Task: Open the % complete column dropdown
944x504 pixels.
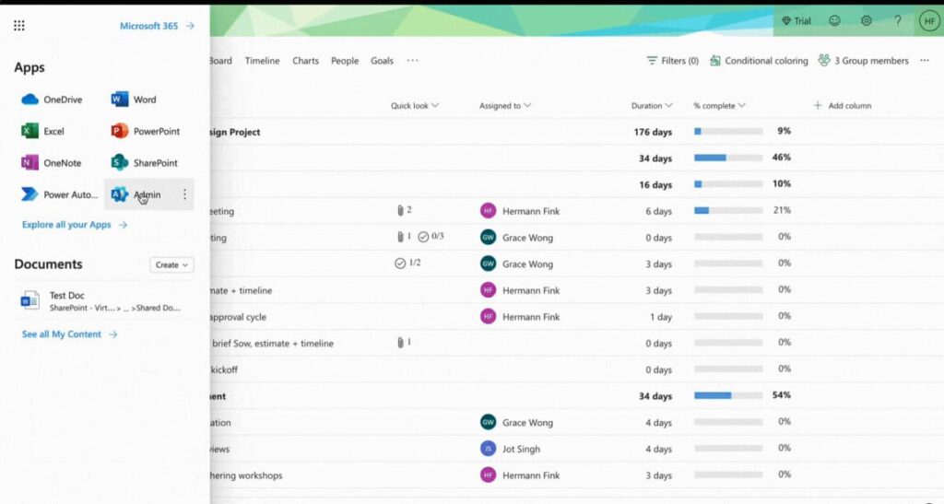Action: (x=719, y=106)
